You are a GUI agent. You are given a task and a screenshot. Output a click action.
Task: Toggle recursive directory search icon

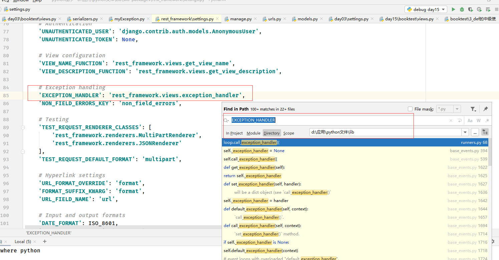coord(485,132)
